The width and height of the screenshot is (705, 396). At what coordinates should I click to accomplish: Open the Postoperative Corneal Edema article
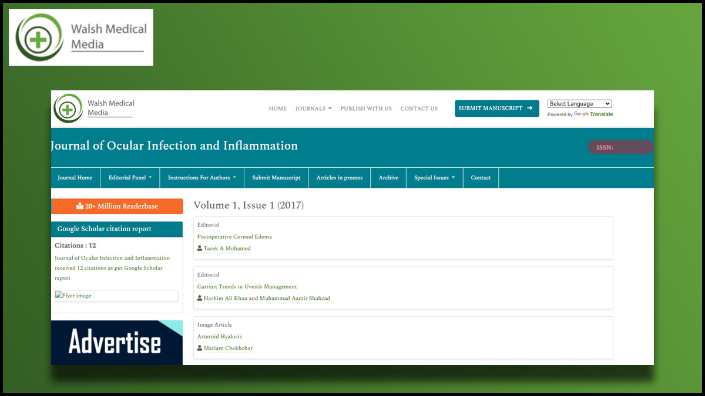234,237
